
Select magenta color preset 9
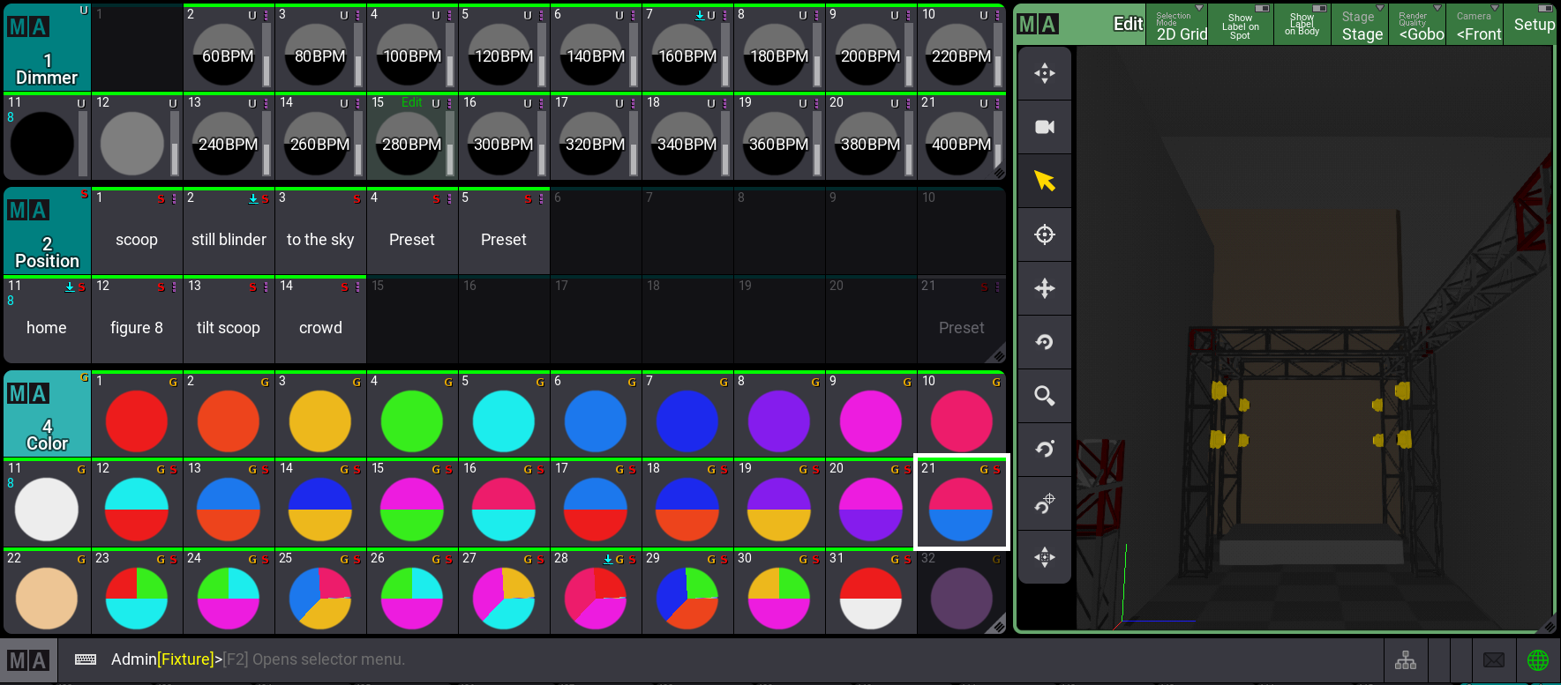870,414
